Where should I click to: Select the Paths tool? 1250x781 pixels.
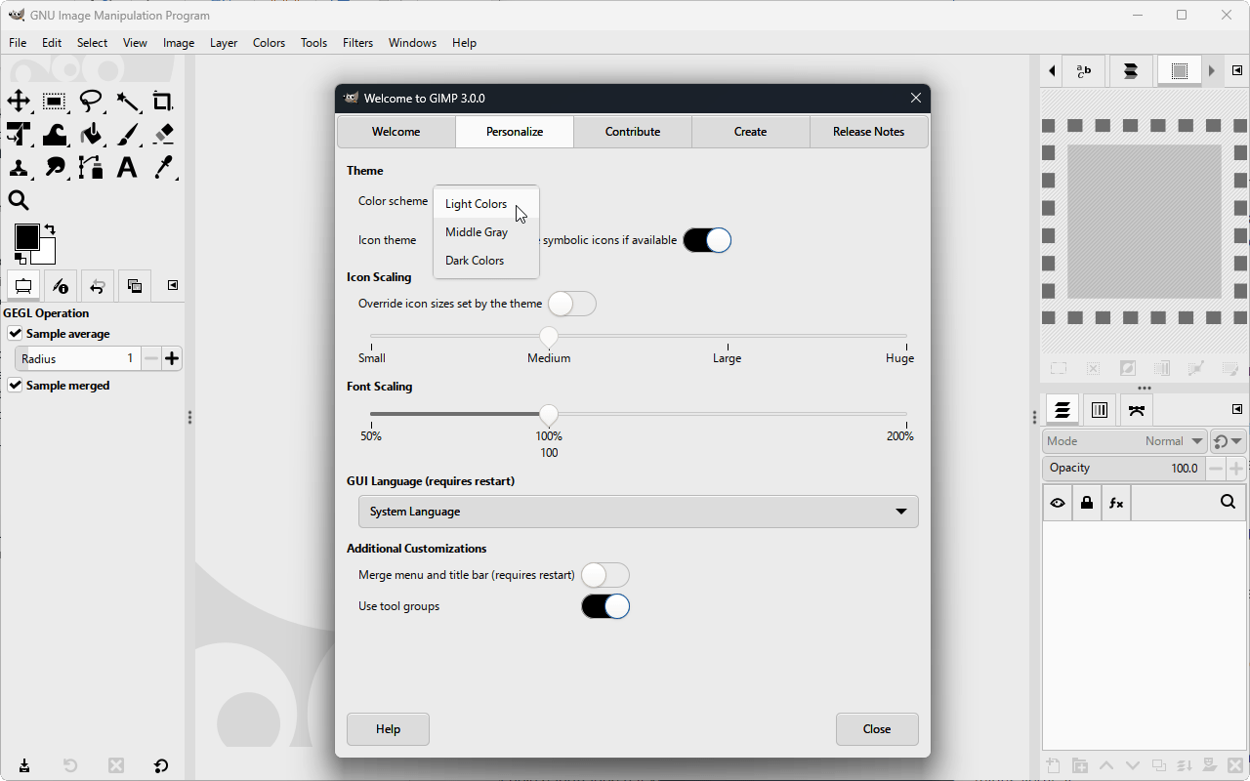pyautogui.click(x=91, y=167)
